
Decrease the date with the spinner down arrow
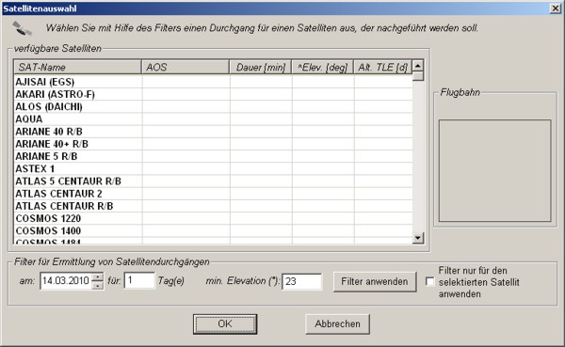coord(98,286)
